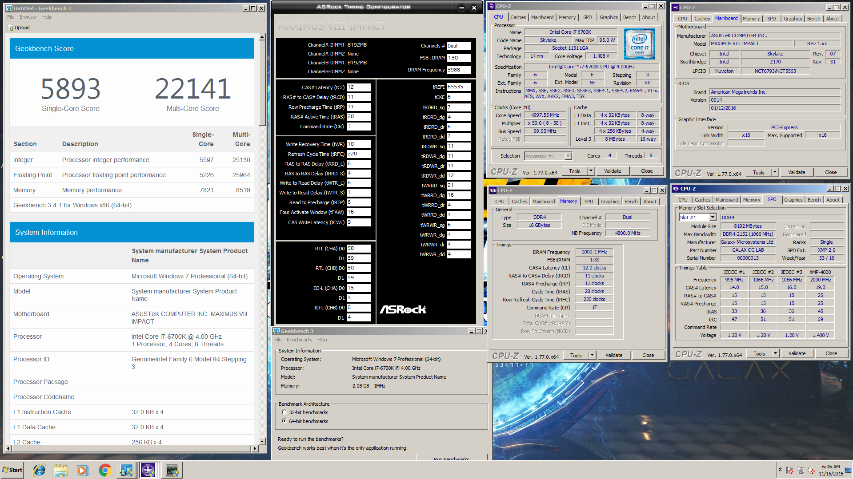Minimize the ASRock Timing Configurator window
The image size is (853, 479).
pyautogui.click(x=461, y=8)
